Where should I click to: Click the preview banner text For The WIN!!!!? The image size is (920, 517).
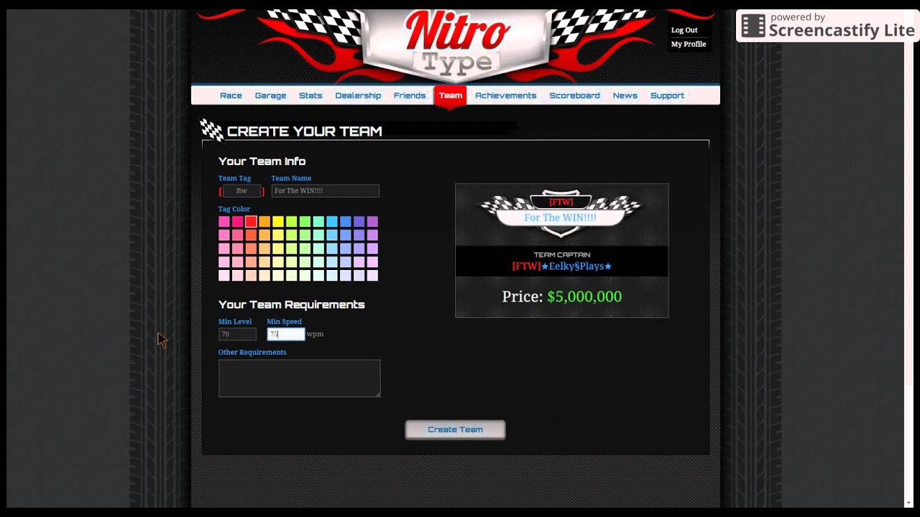pos(560,218)
